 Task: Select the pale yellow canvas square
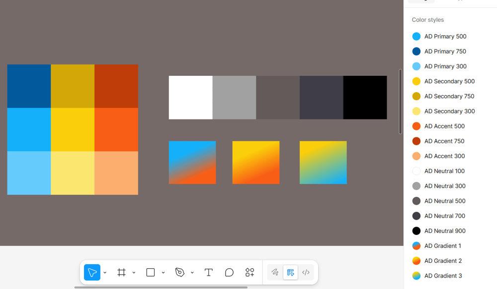(73, 173)
